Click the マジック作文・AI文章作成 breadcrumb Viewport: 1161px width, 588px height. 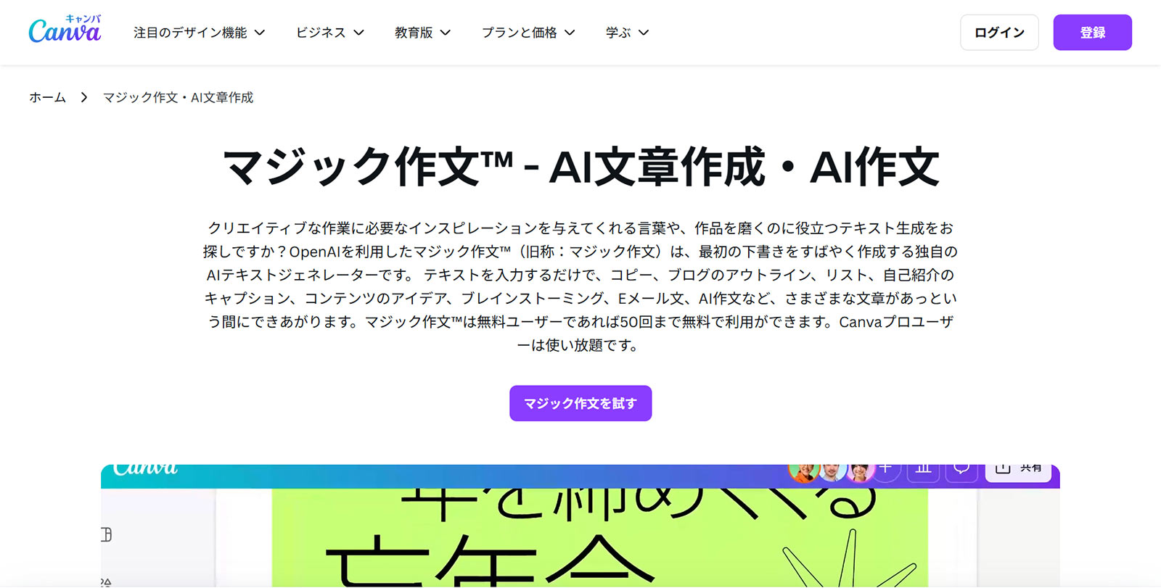click(x=178, y=97)
